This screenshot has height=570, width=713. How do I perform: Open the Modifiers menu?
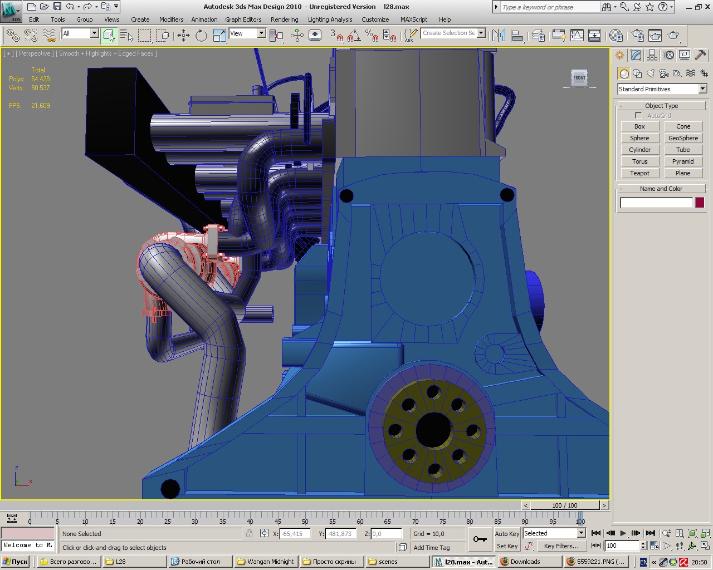171,19
